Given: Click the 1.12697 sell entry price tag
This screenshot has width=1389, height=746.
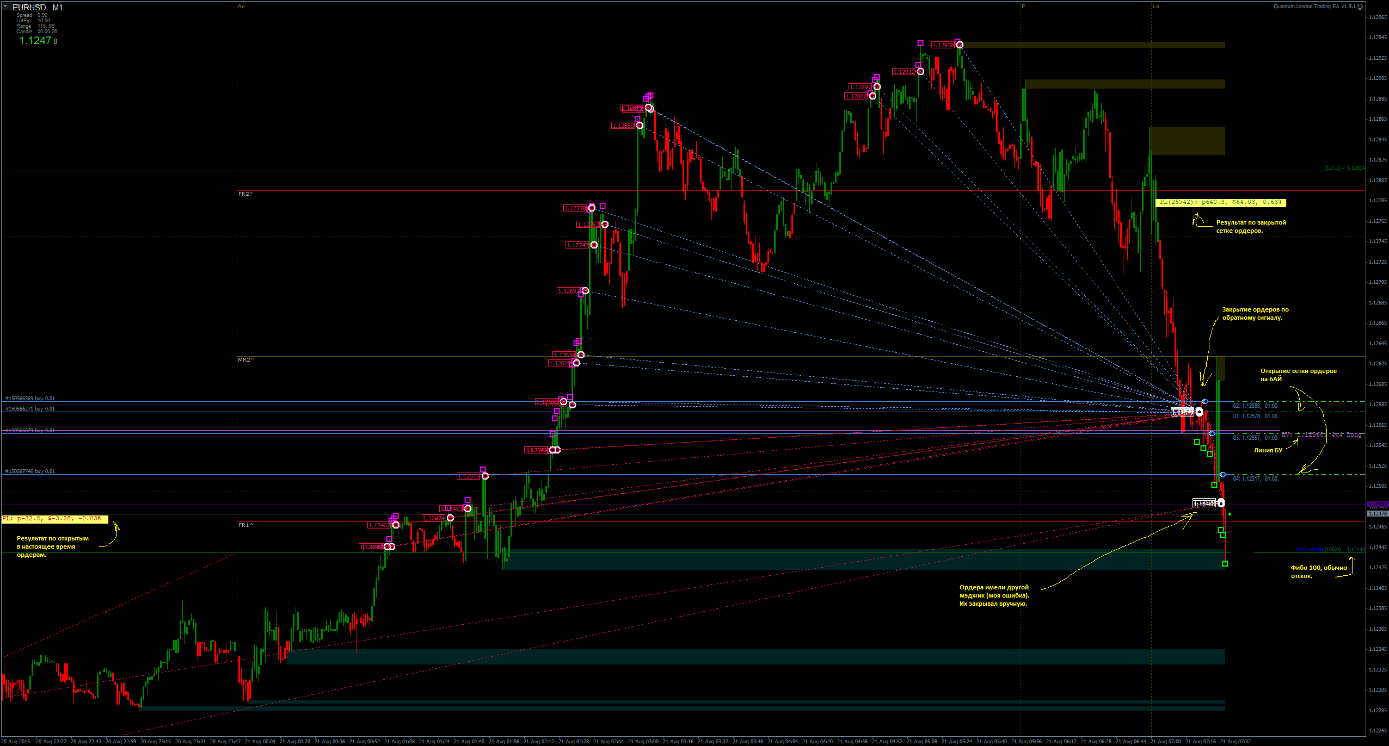Looking at the screenshot, I should [x=568, y=291].
